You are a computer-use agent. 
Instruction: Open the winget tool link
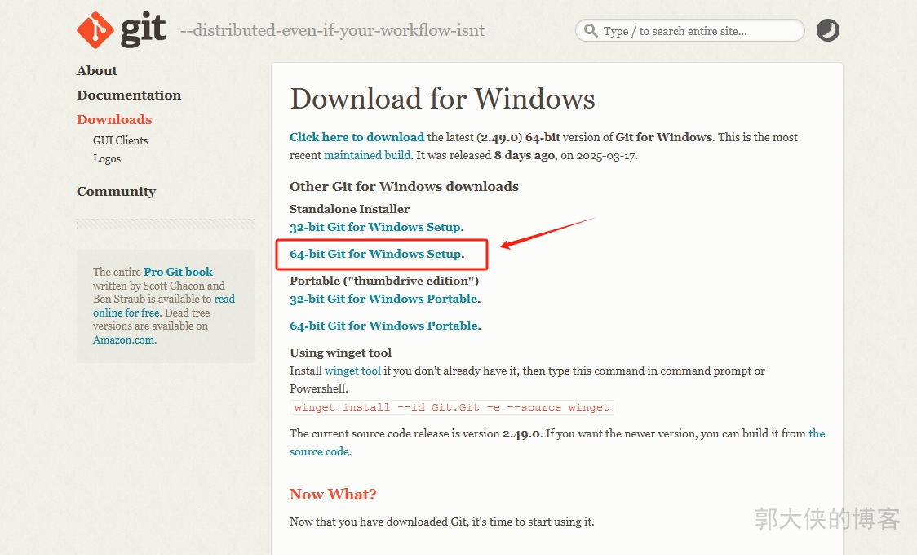[352, 371]
